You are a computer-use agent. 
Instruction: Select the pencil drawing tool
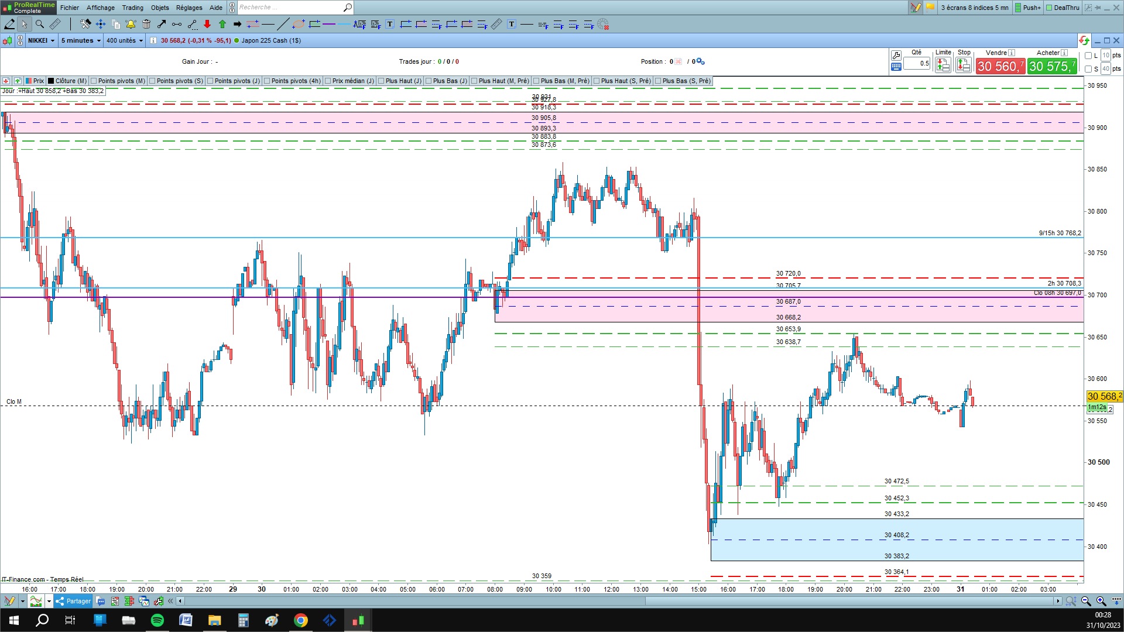click(9, 24)
